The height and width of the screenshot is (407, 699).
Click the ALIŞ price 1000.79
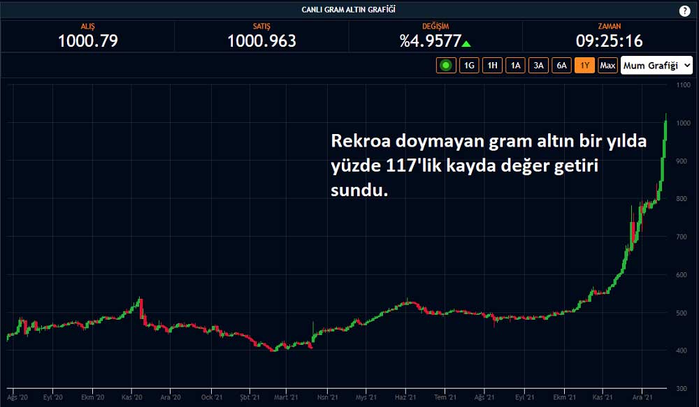[87, 40]
